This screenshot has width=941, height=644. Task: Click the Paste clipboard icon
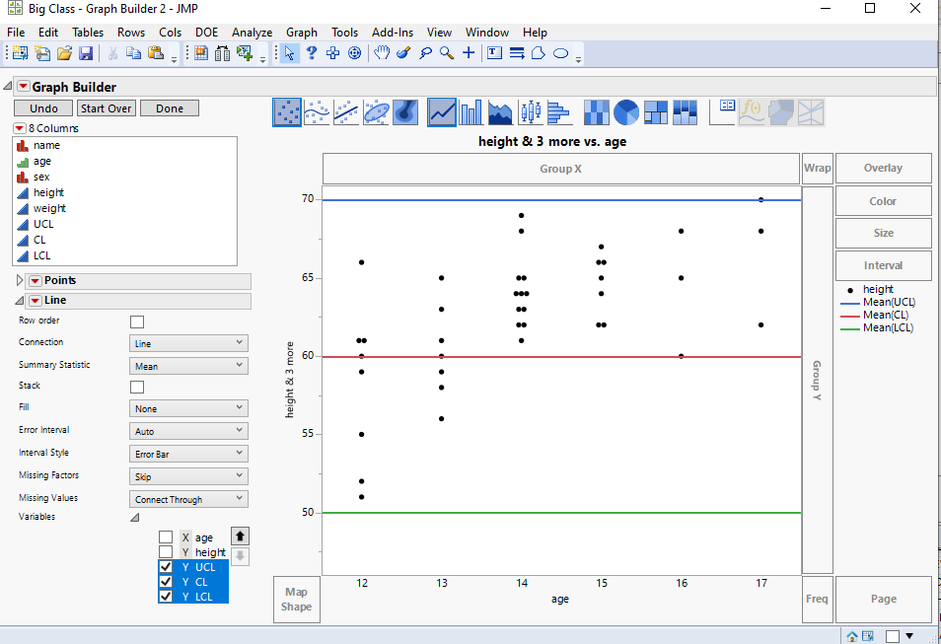[156, 53]
